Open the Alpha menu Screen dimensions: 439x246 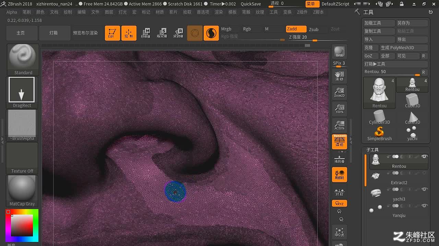click(x=12, y=12)
